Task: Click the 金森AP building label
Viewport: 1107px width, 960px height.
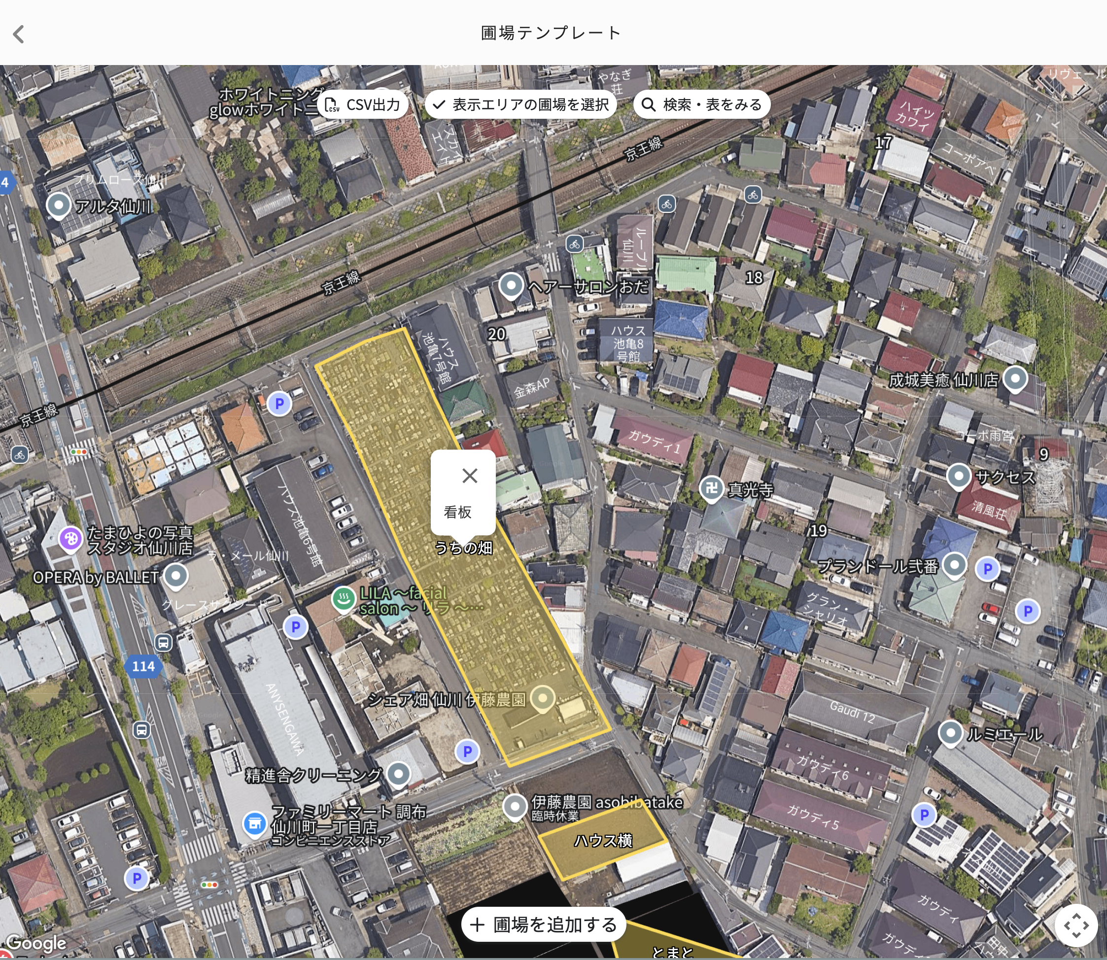Action: coord(531,387)
